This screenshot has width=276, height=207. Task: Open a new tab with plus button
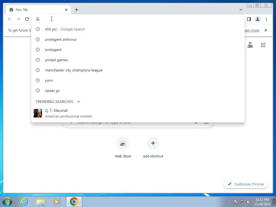click(x=76, y=10)
